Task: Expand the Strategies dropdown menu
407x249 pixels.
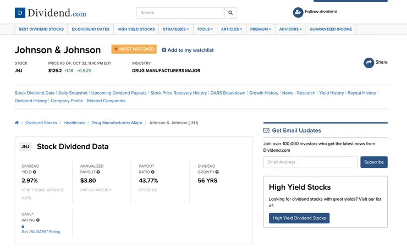Action: click(x=175, y=29)
